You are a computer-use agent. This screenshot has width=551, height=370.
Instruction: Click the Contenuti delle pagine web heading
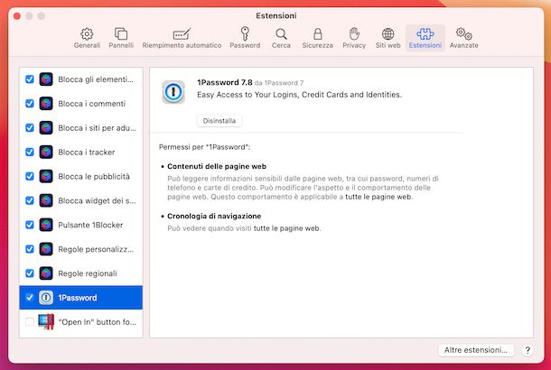tap(217, 166)
